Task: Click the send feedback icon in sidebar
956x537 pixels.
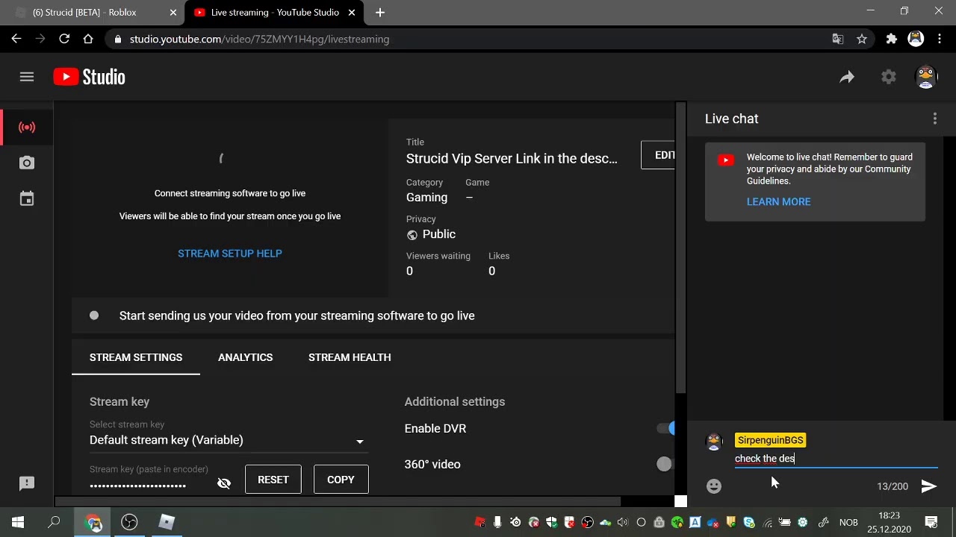Action: coord(27,483)
